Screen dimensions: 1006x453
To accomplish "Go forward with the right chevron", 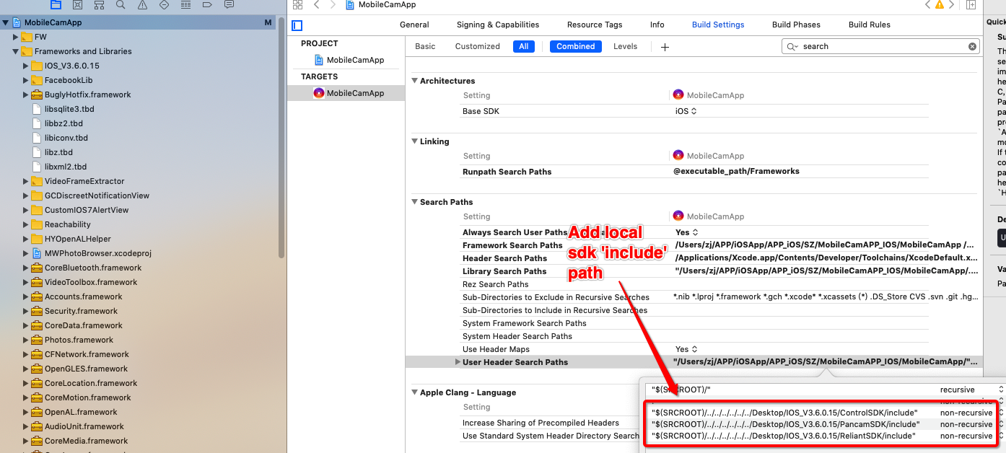I will click(333, 4).
